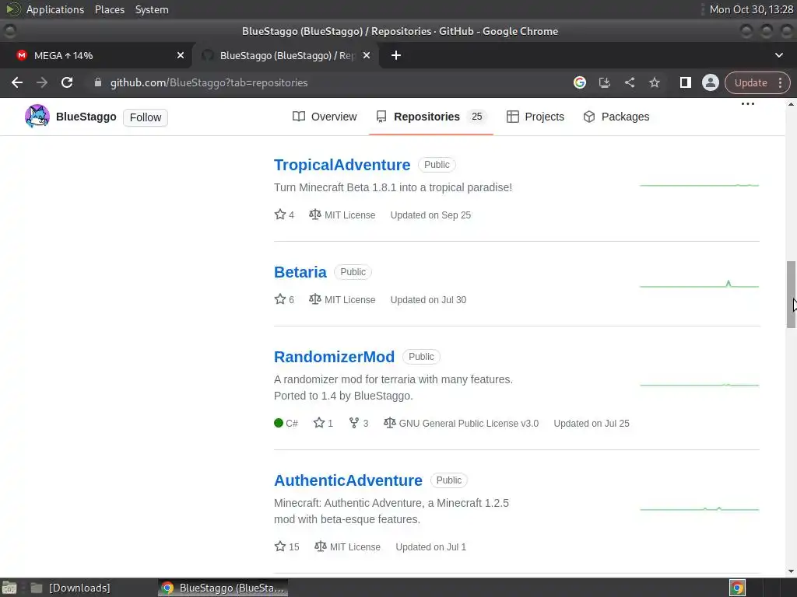Click the BlueStaggo profile avatar

pos(37,117)
